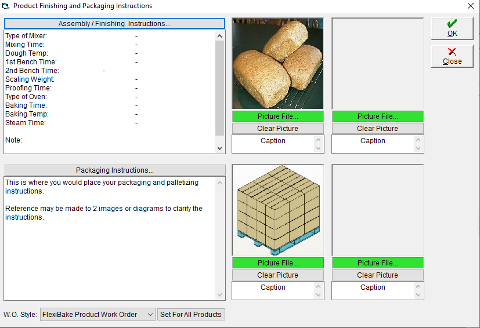Image resolution: width=480 pixels, height=328 pixels.
Task: Click down arrow of bread photo caption scrollbar
Action: point(319,148)
